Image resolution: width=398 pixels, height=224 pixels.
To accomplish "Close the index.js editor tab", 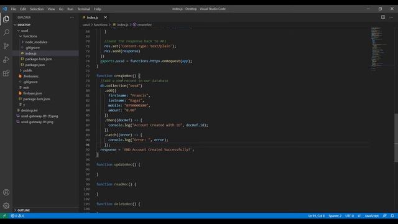I will [105, 17].
